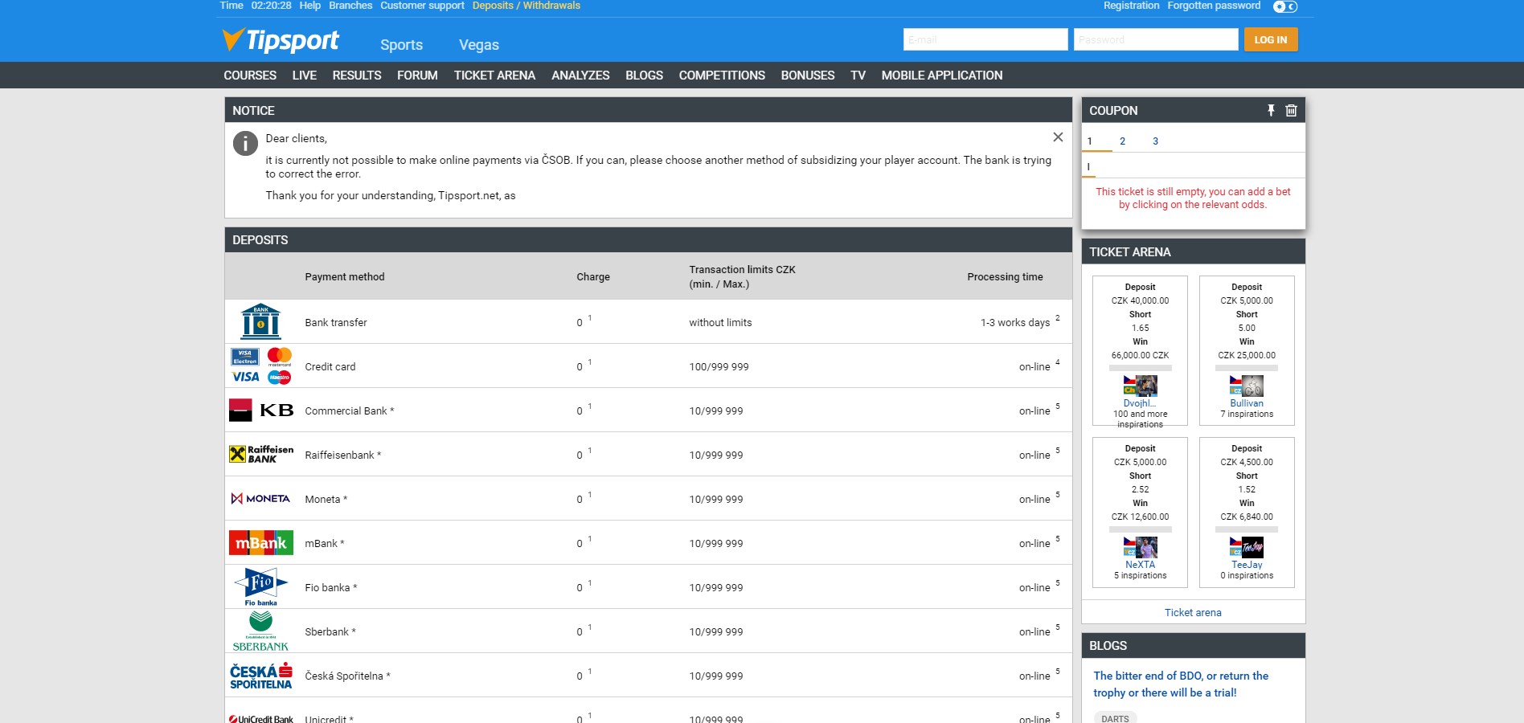Open the Sports section
Viewport: 1524px width, 723px height.
(x=401, y=45)
